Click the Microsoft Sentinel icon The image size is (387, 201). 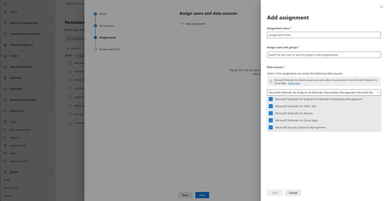[5, 67]
